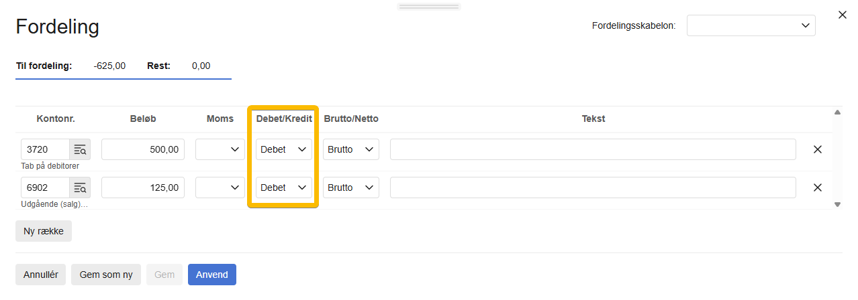Open account lookup for account 6902

[80, 187]
